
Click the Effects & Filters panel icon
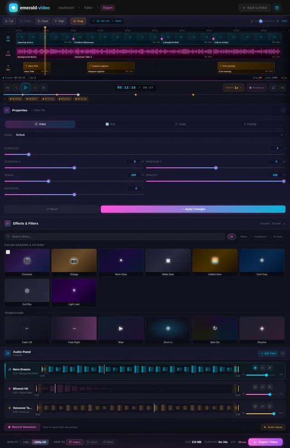(x=8, y=224)
